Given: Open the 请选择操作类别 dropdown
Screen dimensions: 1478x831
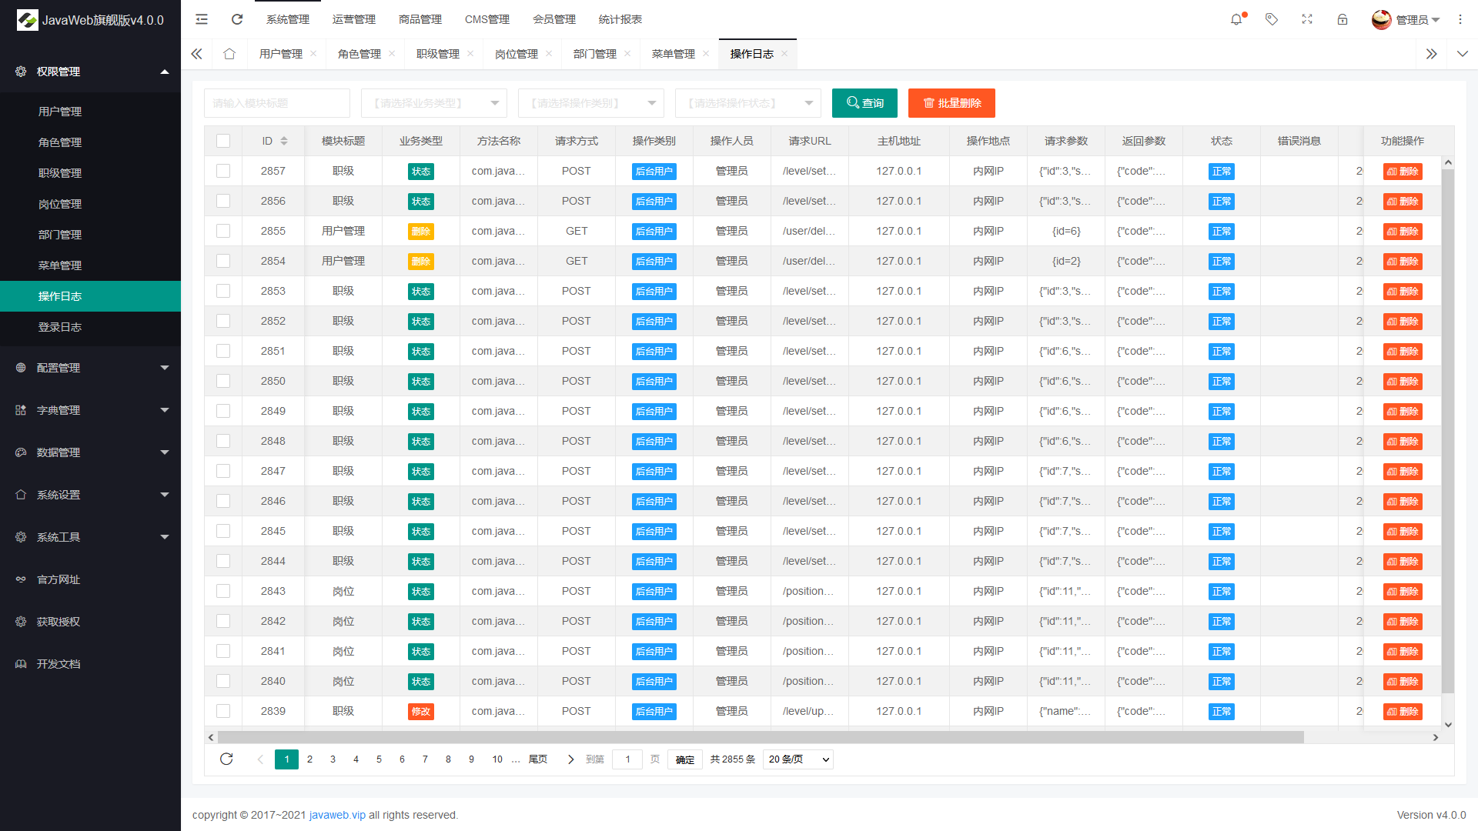Looking at the screenshot, I should pyautogui.click(x=591, y=103).
